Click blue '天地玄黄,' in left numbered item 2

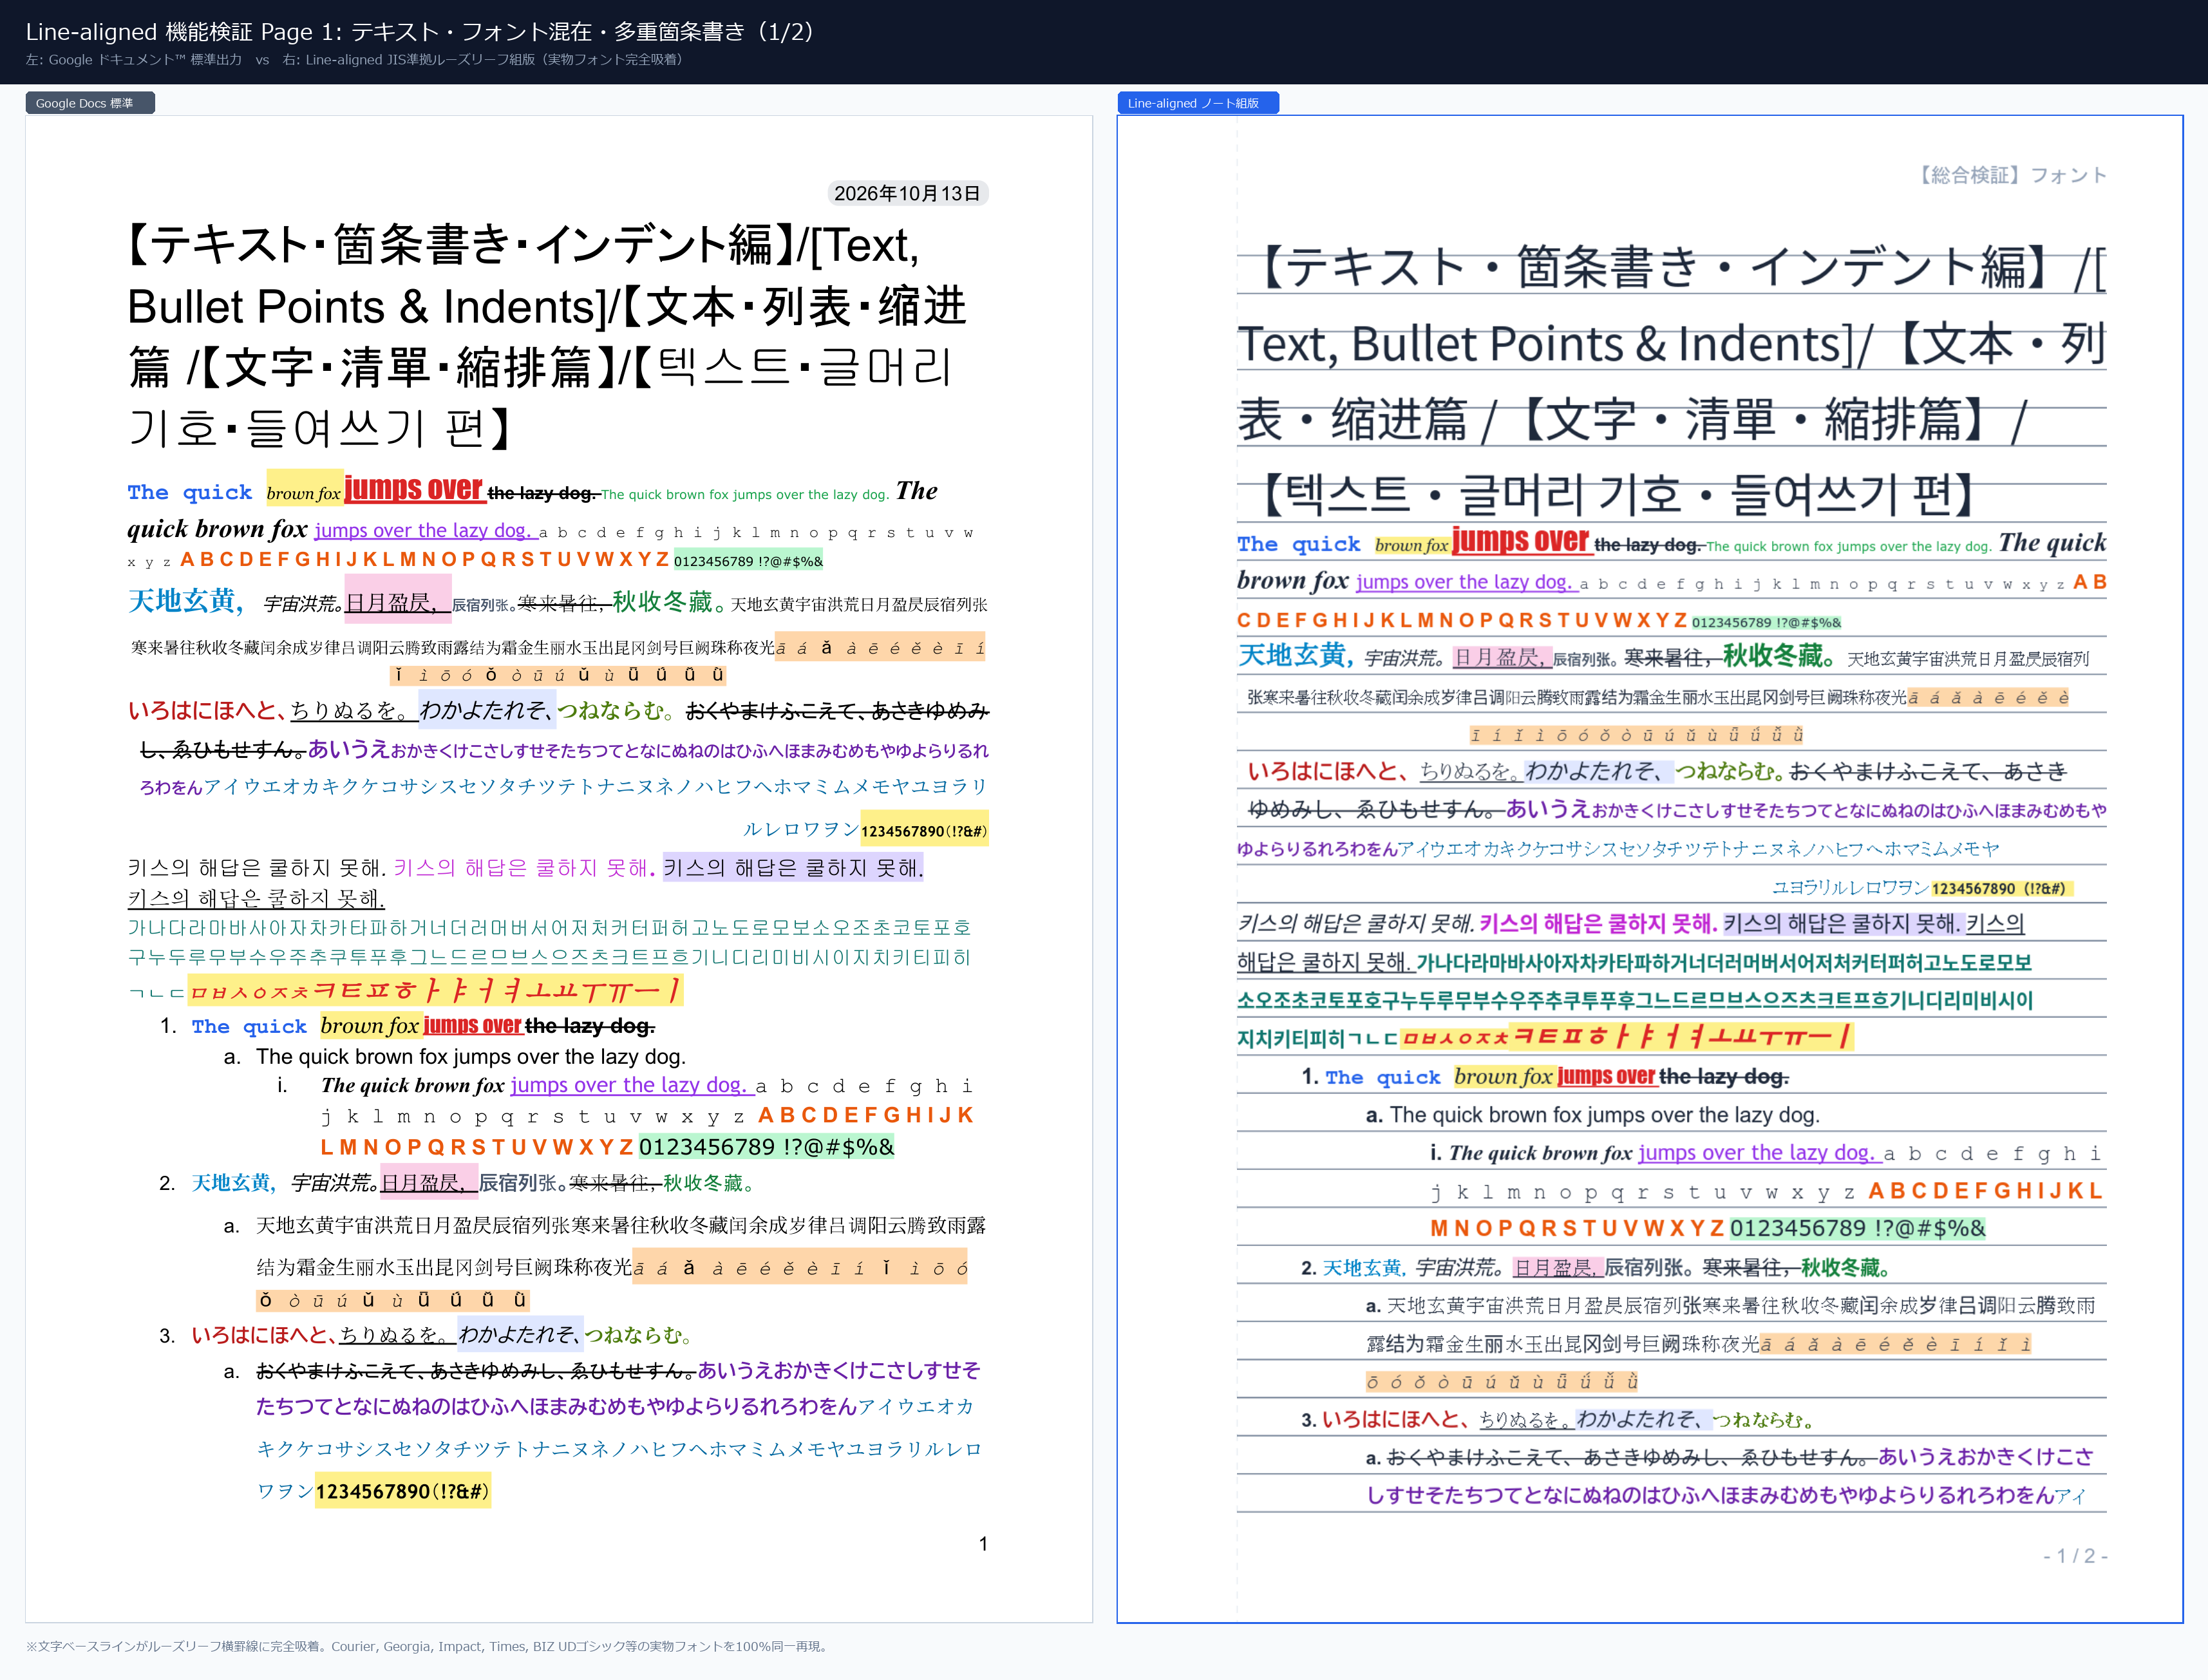tap(234, 1183)
